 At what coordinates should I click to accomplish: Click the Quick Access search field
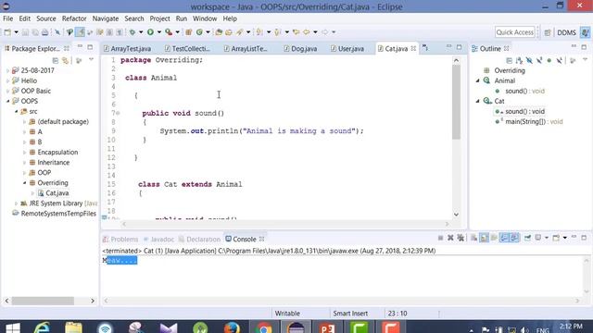(515, 32)
